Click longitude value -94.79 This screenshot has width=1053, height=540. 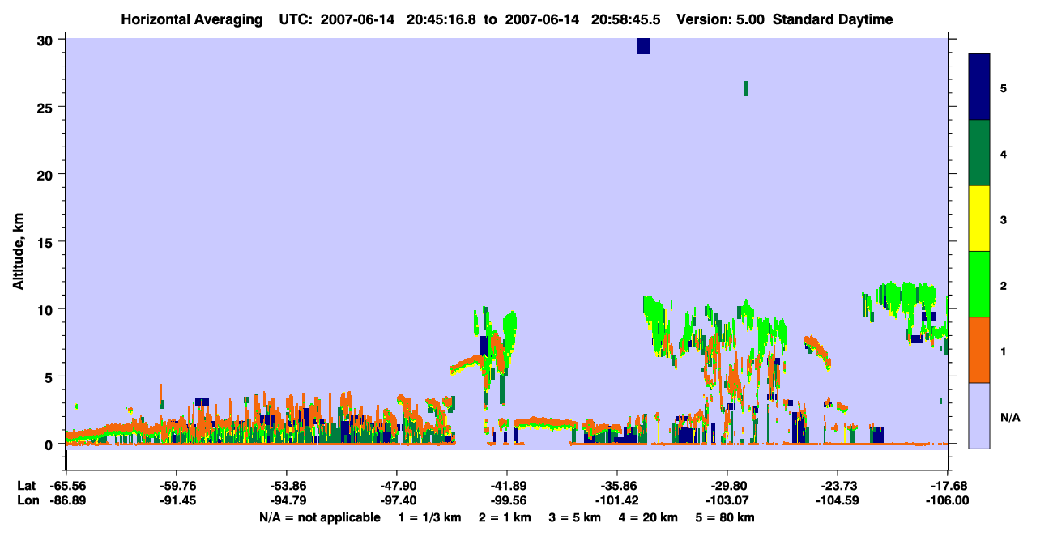click(287, 500)
